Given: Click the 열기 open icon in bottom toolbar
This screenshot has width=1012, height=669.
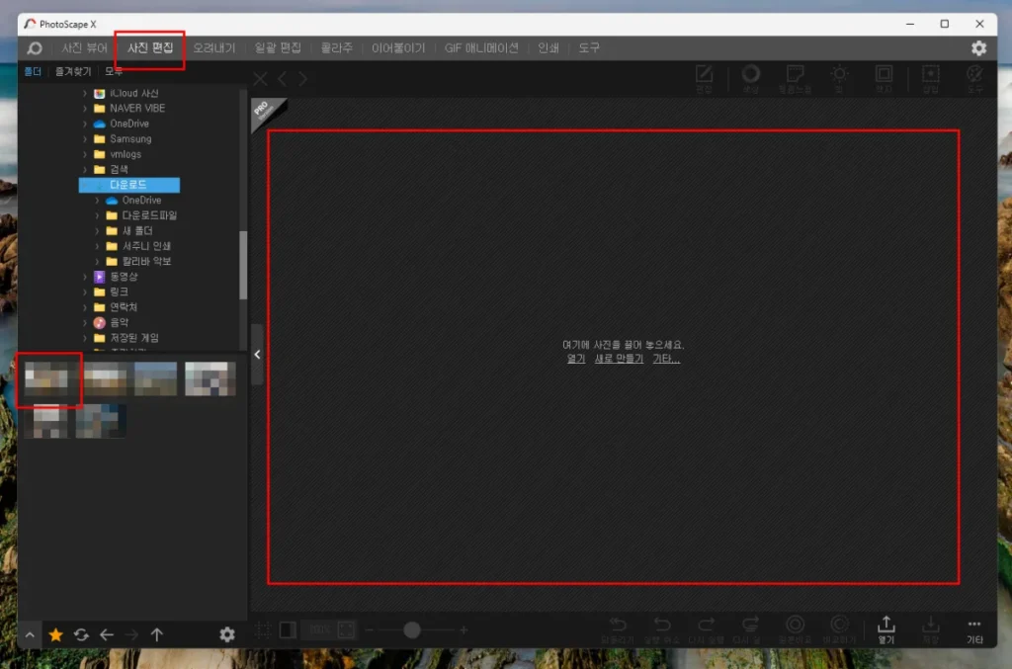Looking at the screenshot, I should [x=886, y=628].
